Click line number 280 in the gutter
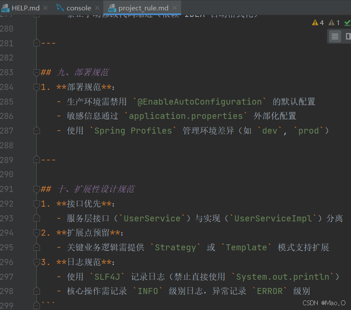This screenshot has width=351, height=310. (x=7, y=29)
